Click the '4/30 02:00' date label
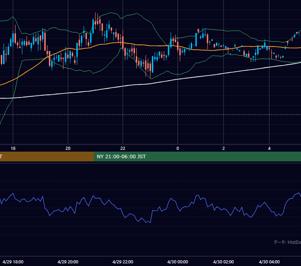The image size is (301, 266). point(224,262)
